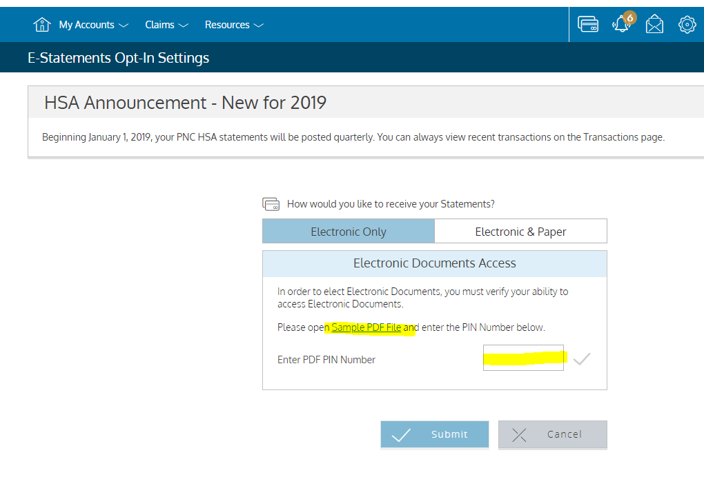The height and width of the screenshot is (477, 704).
Task: Click the checkmark icon next to PIN field
Action: click(x=582, y=359)
